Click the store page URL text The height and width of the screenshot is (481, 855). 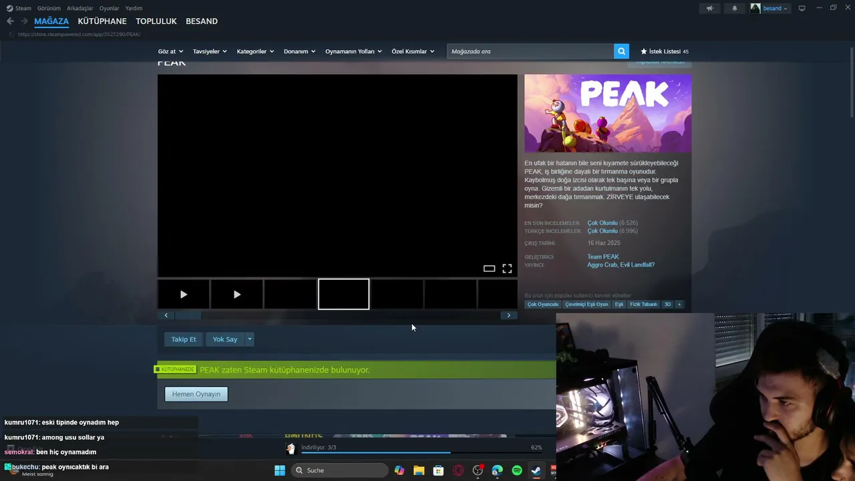click(79, 34)
